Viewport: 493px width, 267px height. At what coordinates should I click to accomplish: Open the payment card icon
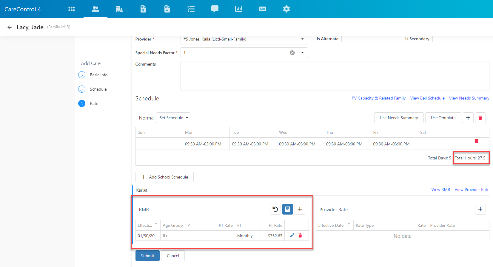pos(263,9)
